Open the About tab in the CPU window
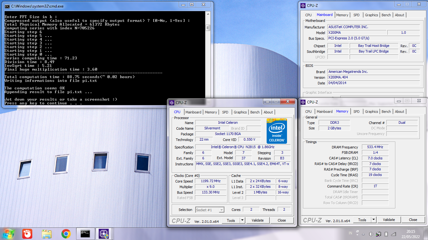This screenshot has width=428, height=240. (x=268, y=112)
